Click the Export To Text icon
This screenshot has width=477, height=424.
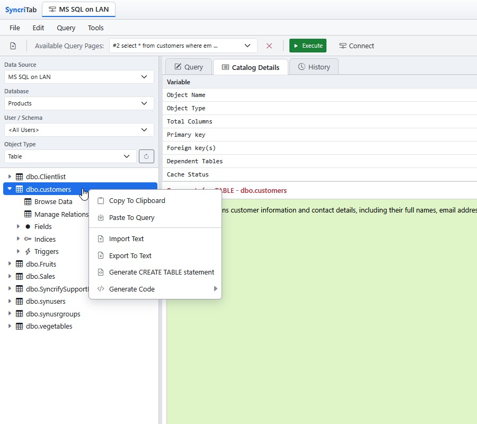(x=101, y=255)
